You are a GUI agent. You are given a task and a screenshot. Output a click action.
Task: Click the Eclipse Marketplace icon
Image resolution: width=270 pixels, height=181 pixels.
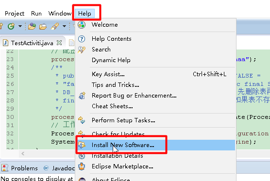(82, 166)
